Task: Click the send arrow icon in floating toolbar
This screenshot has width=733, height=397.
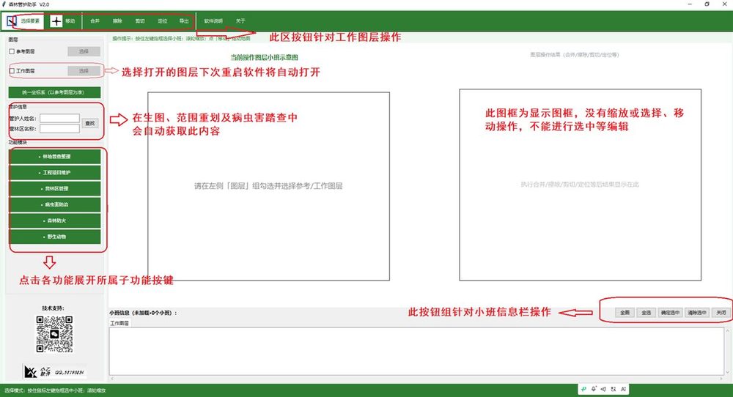Action: [x=603, y=389]
